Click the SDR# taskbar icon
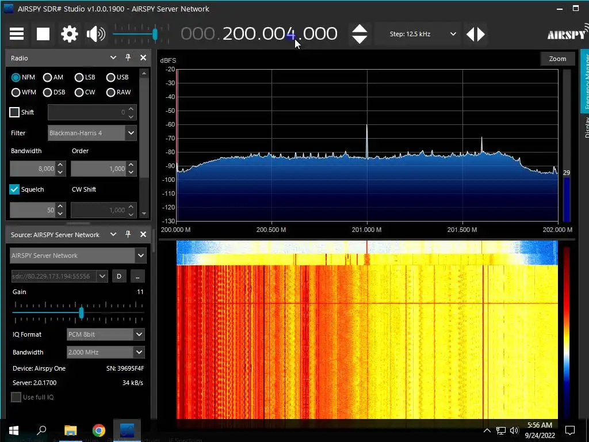This screenshot has height=442, width=589. click(127, 430)
